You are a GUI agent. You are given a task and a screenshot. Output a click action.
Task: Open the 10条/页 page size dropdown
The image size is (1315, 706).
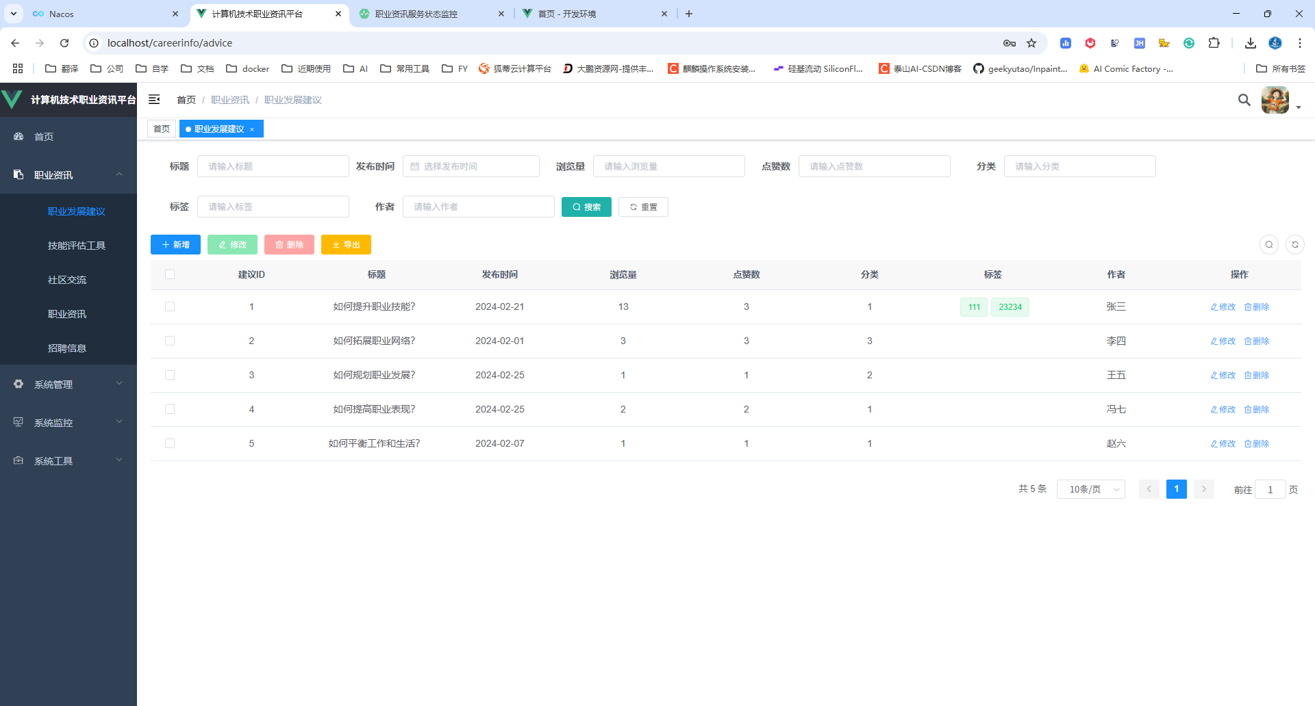pos(1090,489)
